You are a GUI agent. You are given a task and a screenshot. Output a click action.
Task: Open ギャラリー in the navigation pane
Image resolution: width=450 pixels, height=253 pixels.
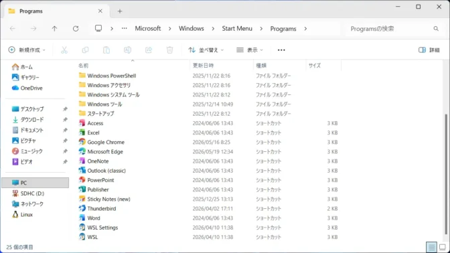tap(25, 77)
